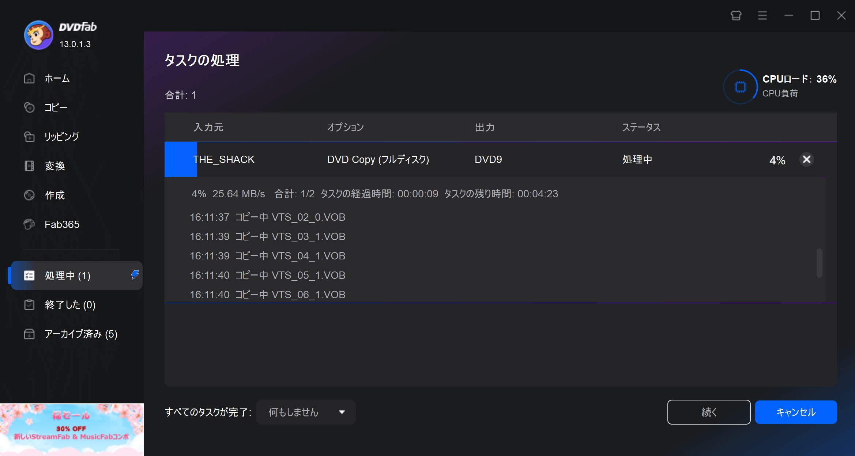
Task: Cancel THE_SHACK task with the X icon
Action: click(x=806, y=159)
